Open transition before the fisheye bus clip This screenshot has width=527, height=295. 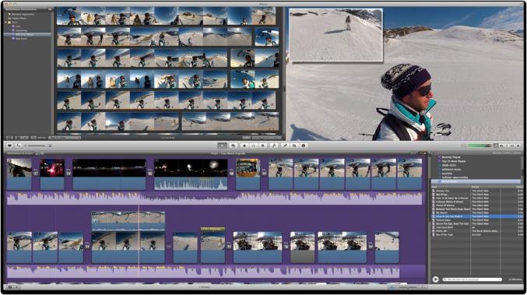pos(231,173)
